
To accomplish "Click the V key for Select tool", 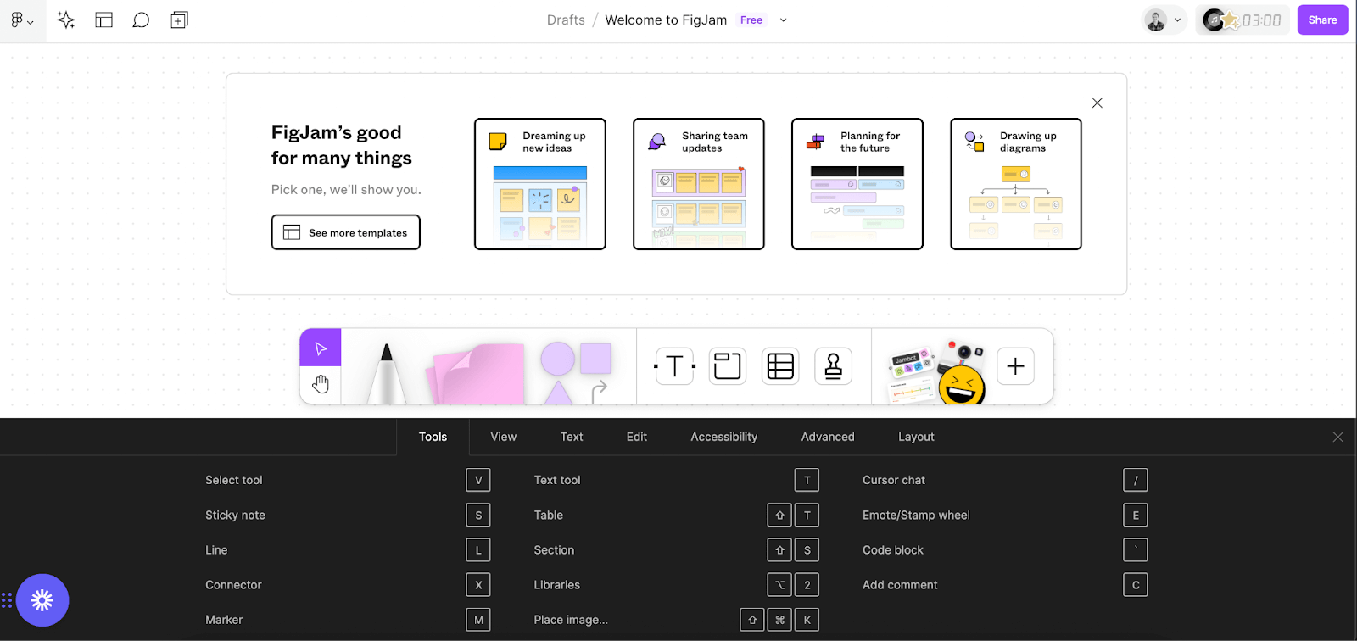I will 478,480.
